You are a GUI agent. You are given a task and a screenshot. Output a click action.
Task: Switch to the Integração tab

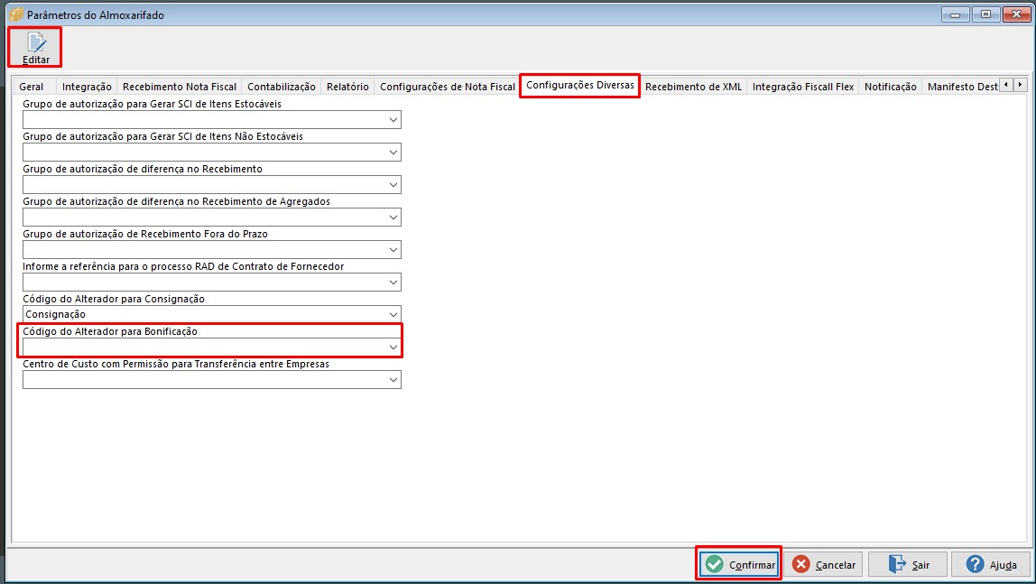pyautogui.click(x=87, y=87)
